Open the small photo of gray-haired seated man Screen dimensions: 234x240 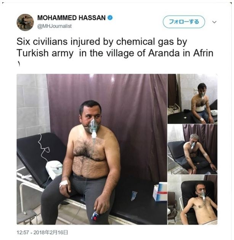(192, 149)
